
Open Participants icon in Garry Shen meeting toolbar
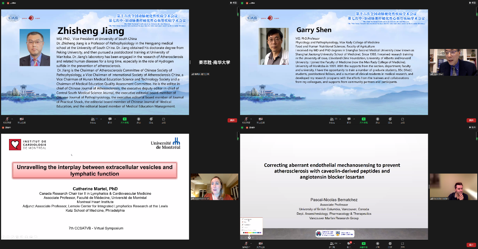coord(331,119)
